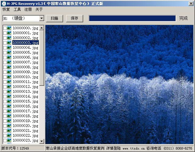
Task: Click image icon next to 10000009.jpg
Action: click(x=9, y=72)
